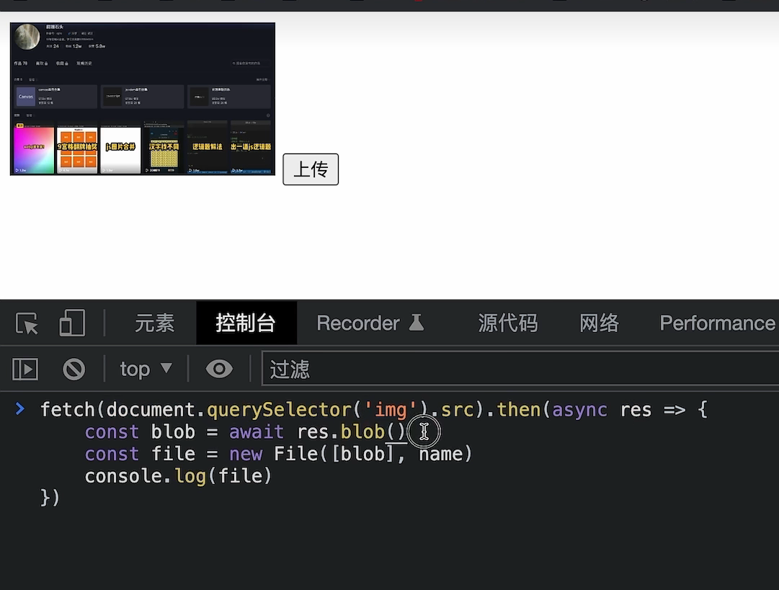
Task: Switch to the 网络 network tab
Action: 599,323
